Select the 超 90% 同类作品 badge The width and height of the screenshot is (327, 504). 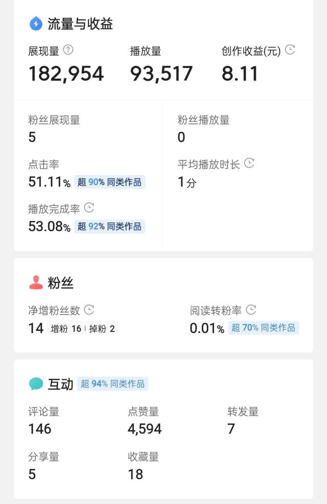pos(109,182)
